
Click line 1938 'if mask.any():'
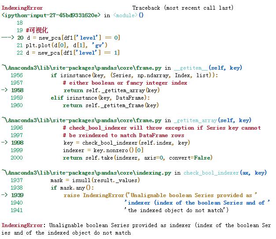click(72, 188)
